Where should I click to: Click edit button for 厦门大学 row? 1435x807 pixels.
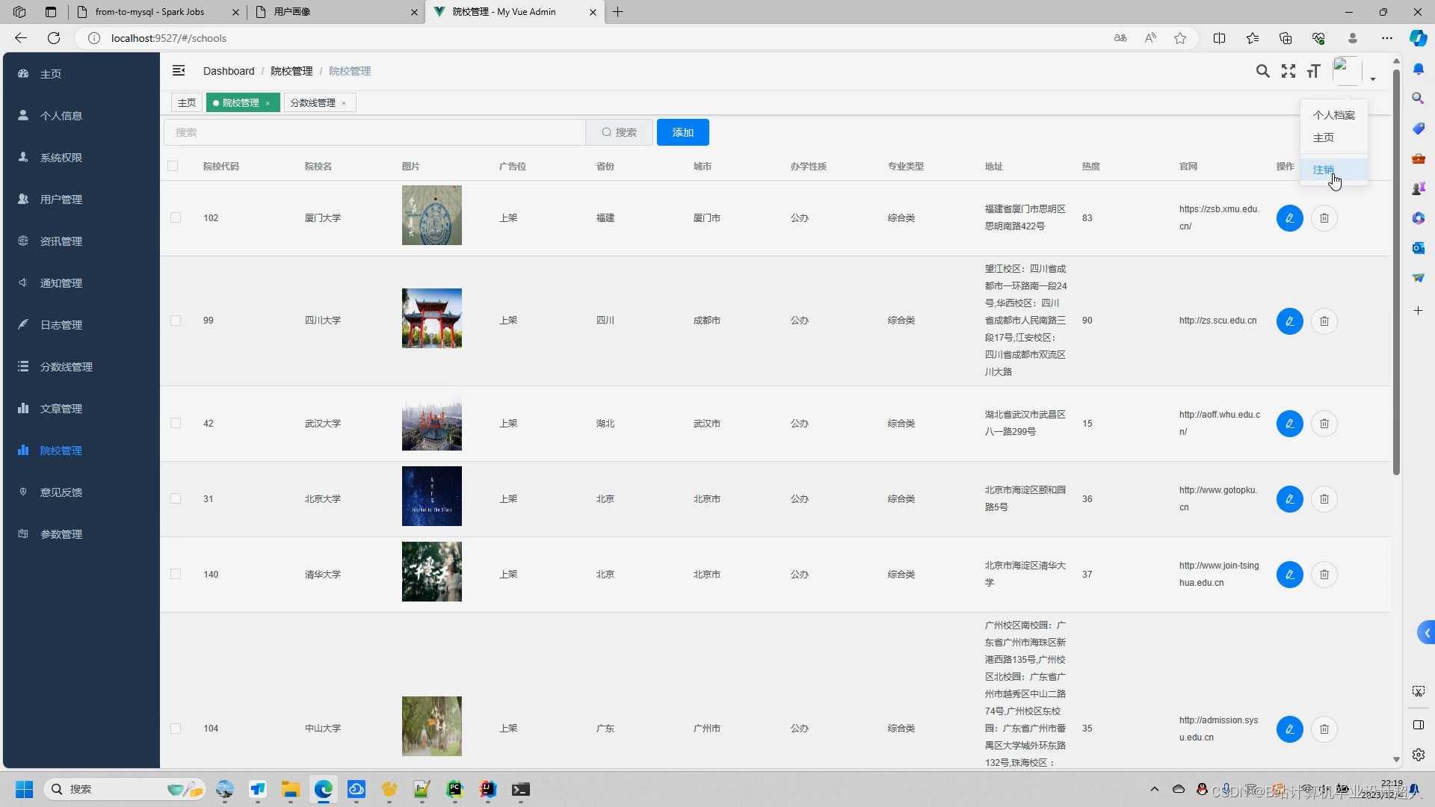coord(1289,218)
